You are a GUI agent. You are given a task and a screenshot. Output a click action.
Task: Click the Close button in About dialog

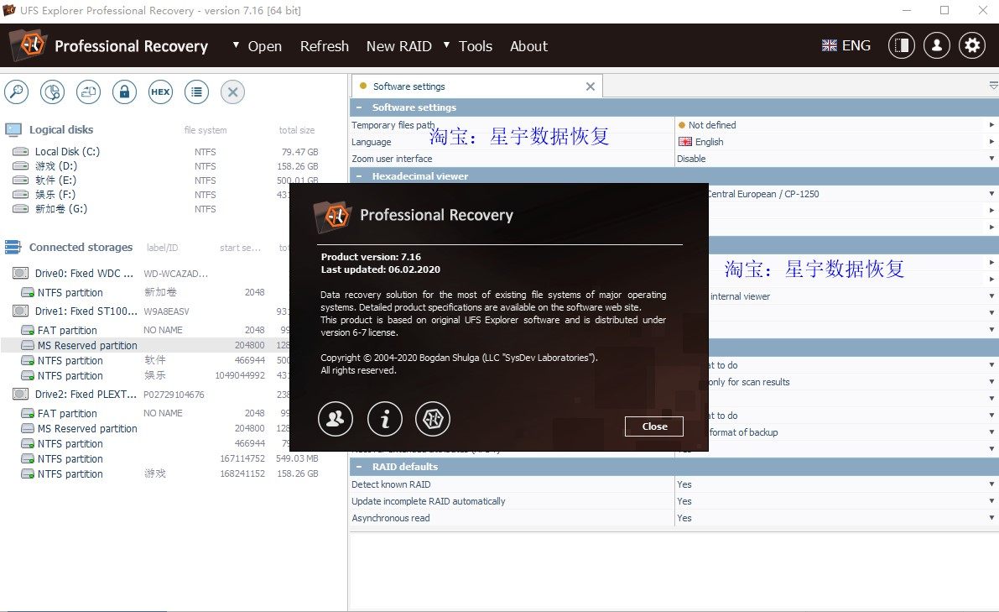653,426
